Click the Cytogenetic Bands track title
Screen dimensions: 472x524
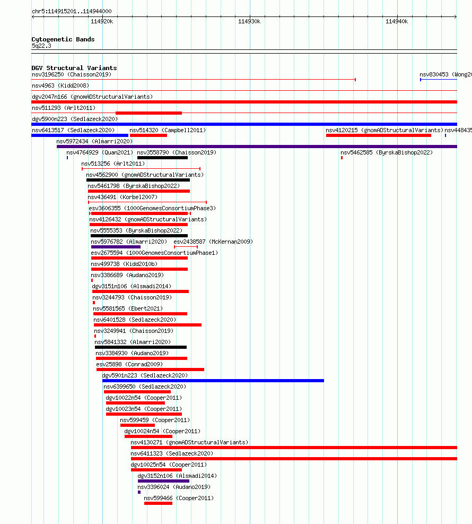pyautogui.click(x=63, y=39)
